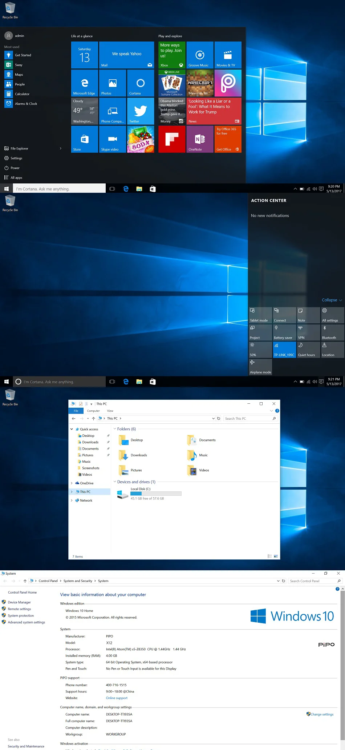
Task: Go up one level in This PC window
Action: click(93, 418)
